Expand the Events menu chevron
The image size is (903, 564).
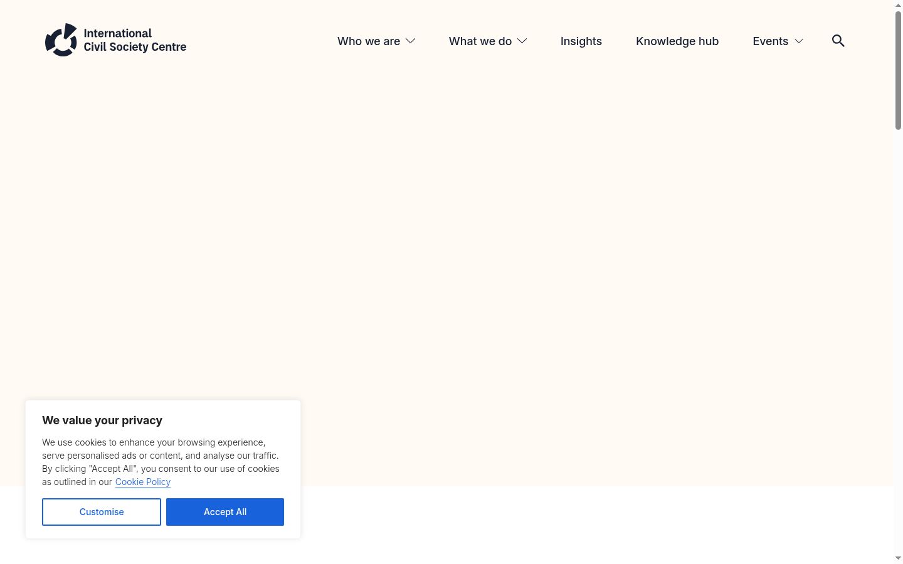pyautogui.click(x=799, y=41)
